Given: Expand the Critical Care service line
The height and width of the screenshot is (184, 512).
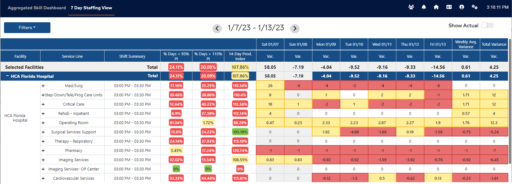Looking at the screenshot, I should (x=43, y=104).
